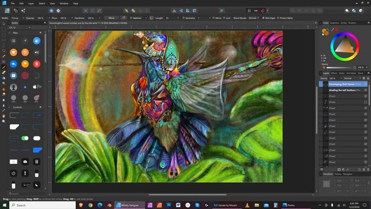Switch to the Brushes tab
This screenshot has height=209, width=371.
tap(352, 23)
